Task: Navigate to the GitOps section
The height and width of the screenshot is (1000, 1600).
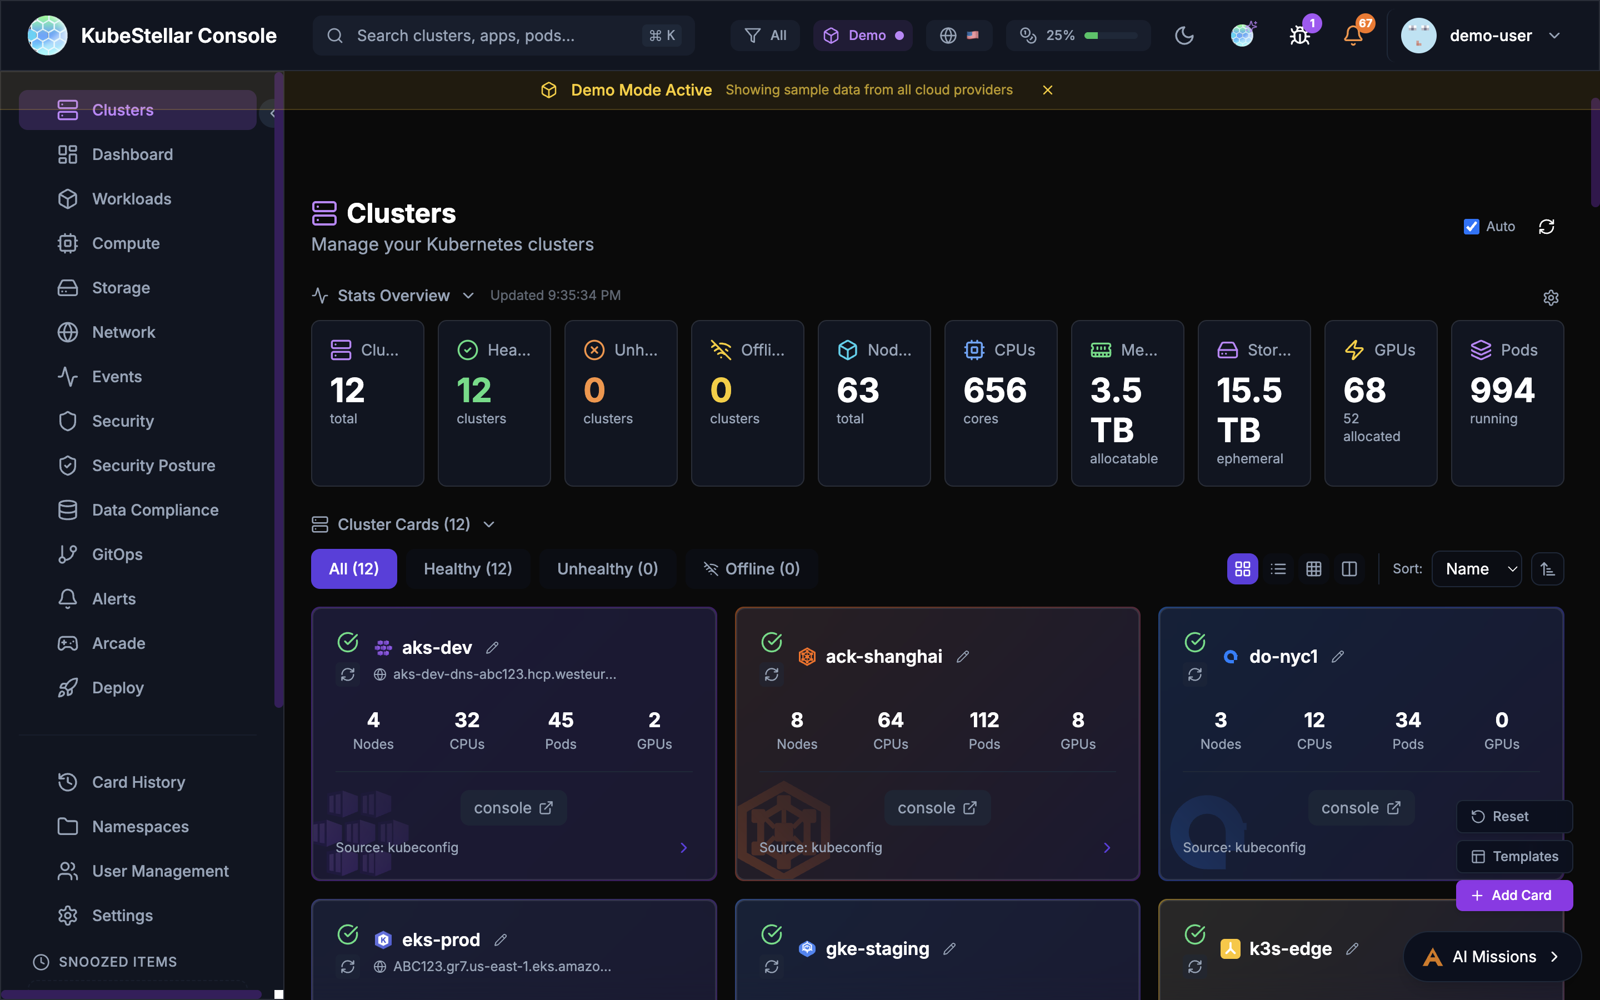Action: (x=116, y=554)
